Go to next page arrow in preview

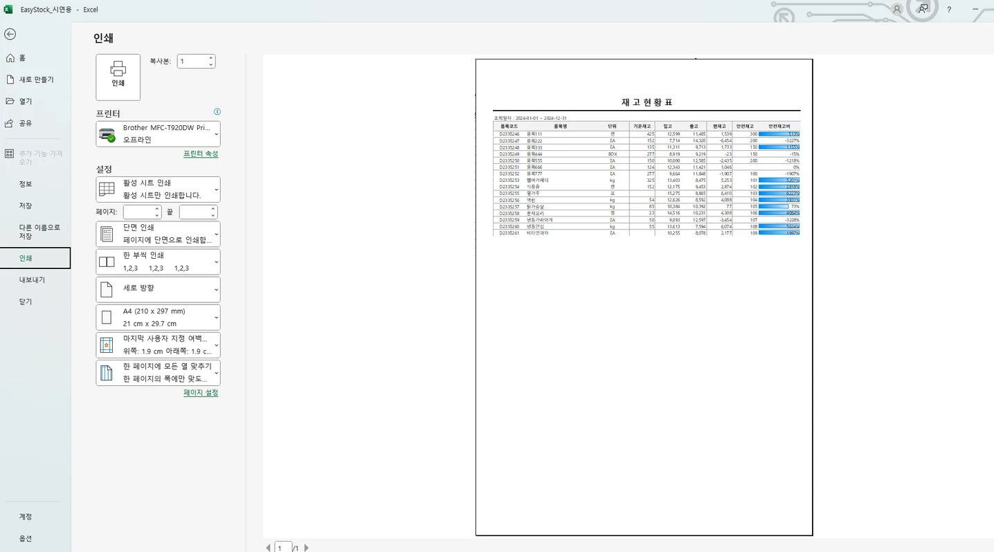point(307,547)
